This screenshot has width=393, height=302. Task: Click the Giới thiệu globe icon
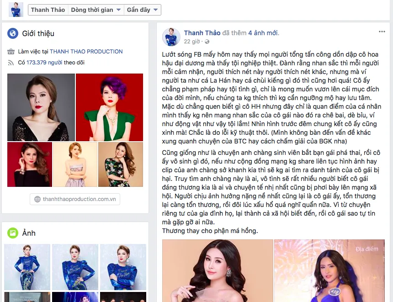[13, 33]
